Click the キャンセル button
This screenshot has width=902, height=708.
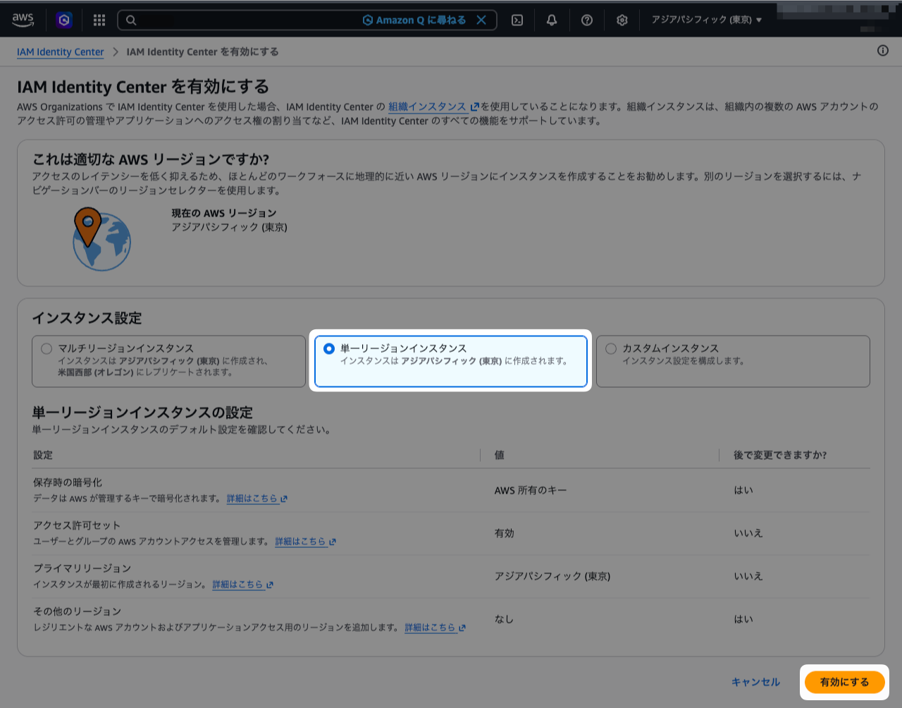click(x=755, y=682)
